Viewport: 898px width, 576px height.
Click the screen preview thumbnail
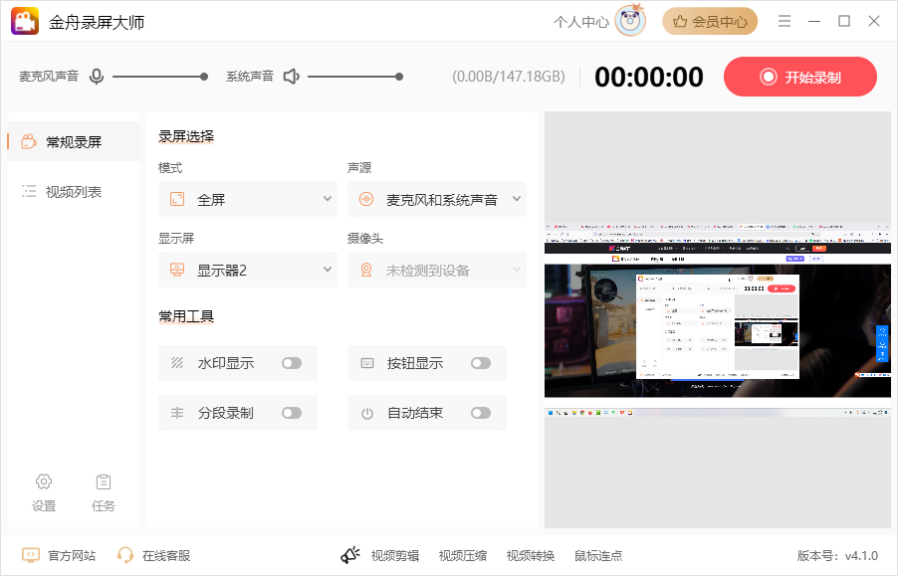718,319
